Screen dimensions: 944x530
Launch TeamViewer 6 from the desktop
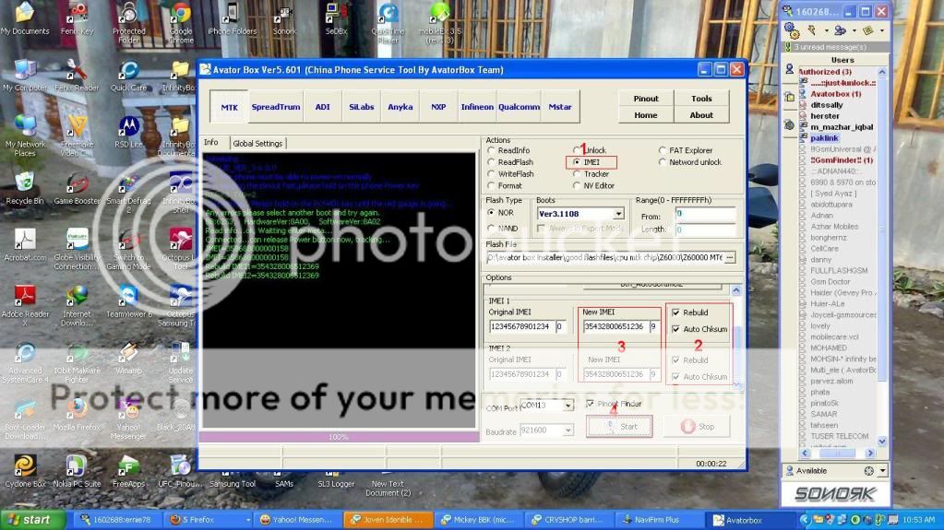pyautogui.click(x=128, y=297)
